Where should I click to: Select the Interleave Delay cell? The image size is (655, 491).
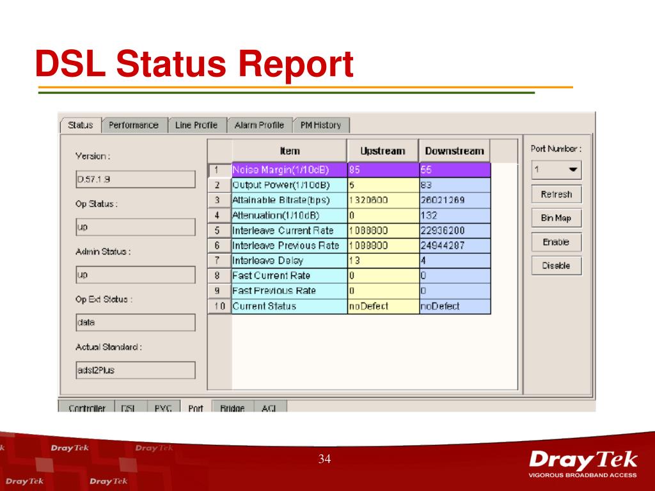pos(290,261)
